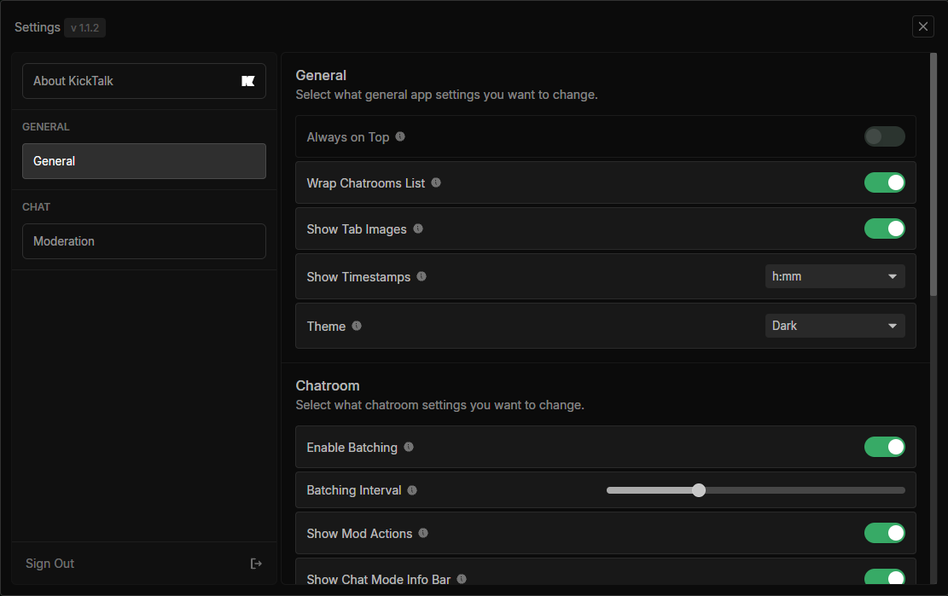Image resolution: width=948 pixels, height=596 pixels.
Task: Click info icon next to Theme
Action: 357,326
